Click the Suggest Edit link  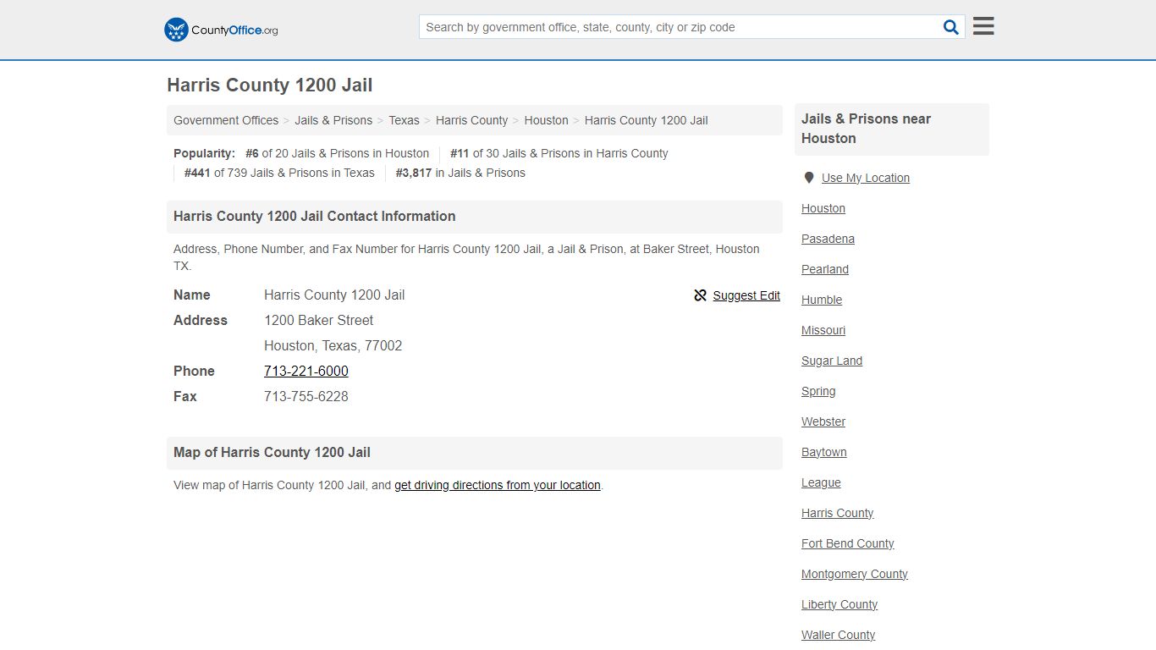click(x=746, y=295)
